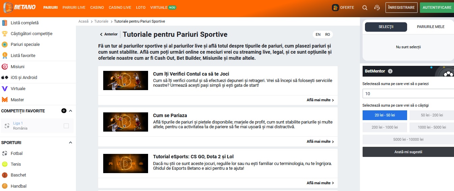Tick the Liga 1 România checkbox
454x191 pixels.
[x=66, y=126]
